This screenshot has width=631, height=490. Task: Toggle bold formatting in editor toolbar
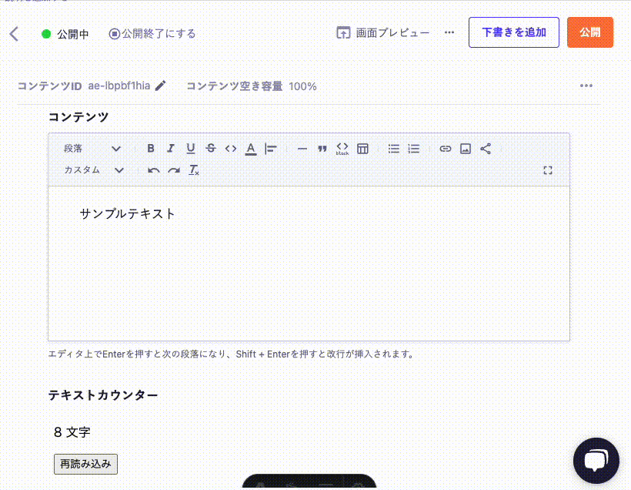pos(151,149)
